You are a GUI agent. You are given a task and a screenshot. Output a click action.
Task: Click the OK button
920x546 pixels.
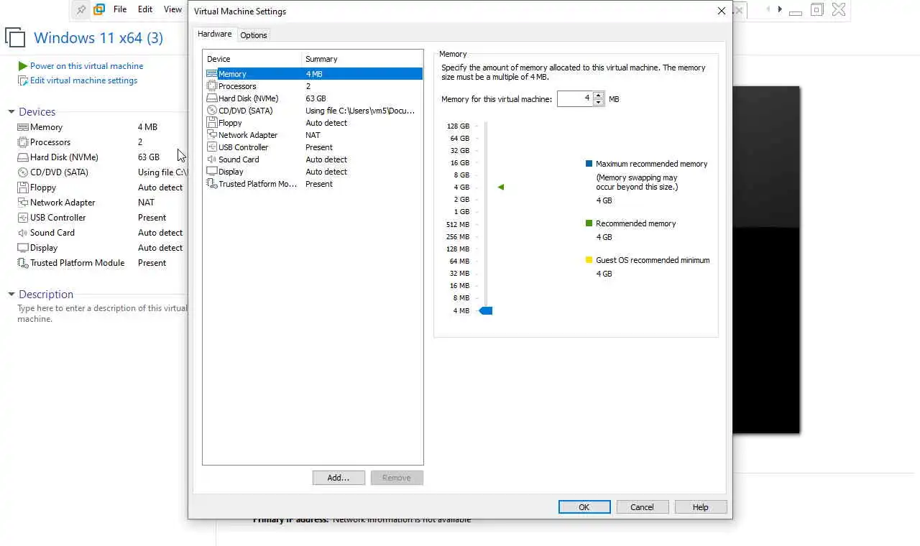point(584,507)
